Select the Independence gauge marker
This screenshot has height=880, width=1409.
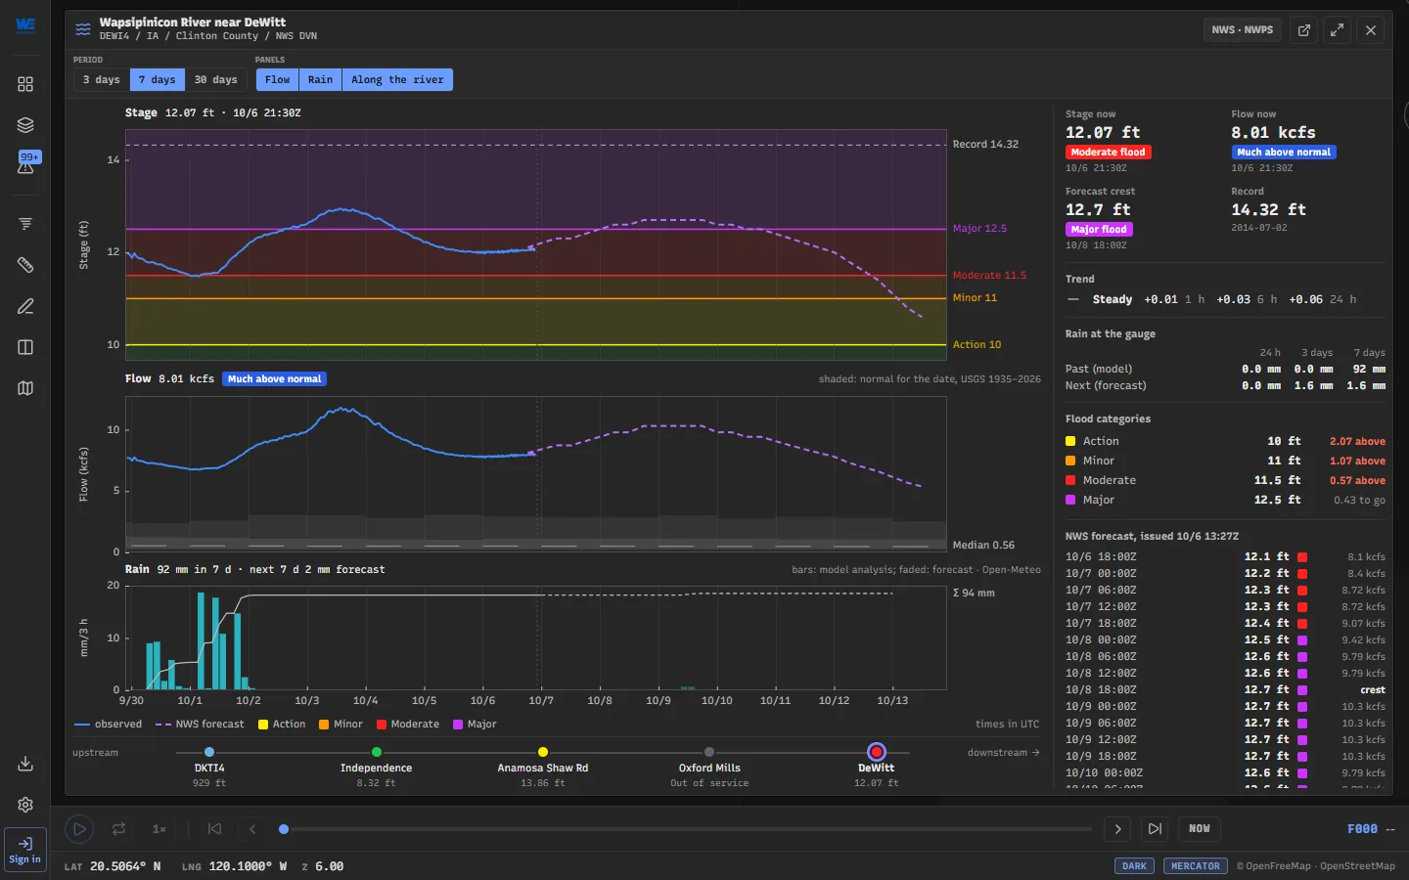pos(377,753)
